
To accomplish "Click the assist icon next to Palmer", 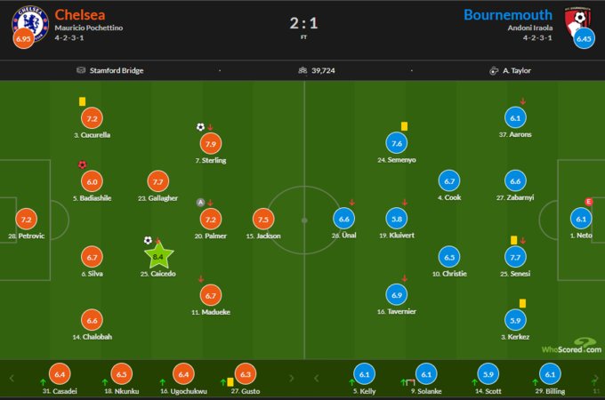I will click(x=200, y=202).
